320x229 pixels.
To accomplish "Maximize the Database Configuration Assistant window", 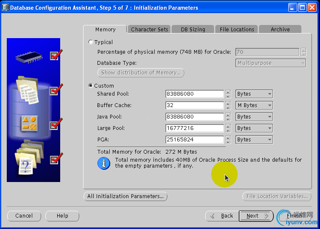I will 302,8.
